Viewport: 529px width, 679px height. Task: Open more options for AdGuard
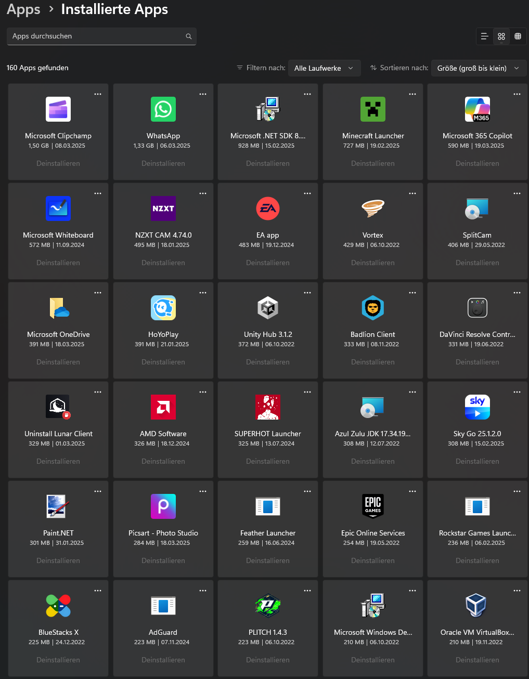[x=203, y=591]
